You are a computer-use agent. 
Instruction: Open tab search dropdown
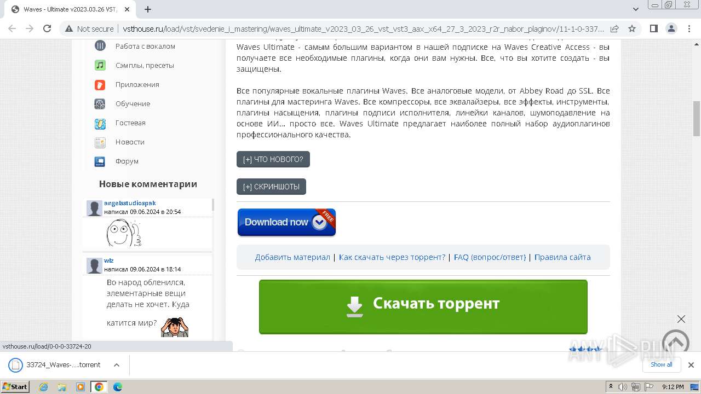636,9
